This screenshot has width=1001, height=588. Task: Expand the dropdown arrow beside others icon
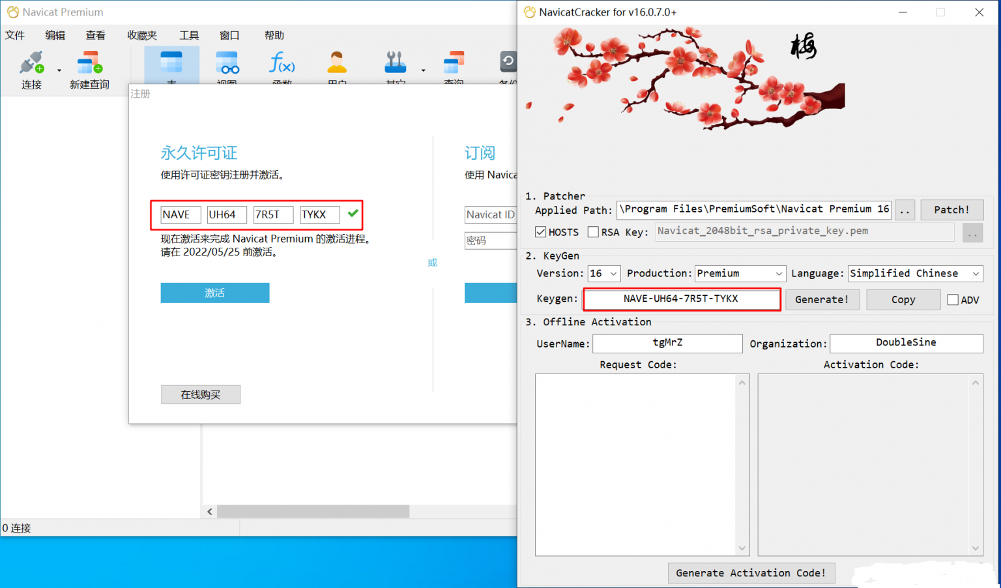[x=423, y=70]
